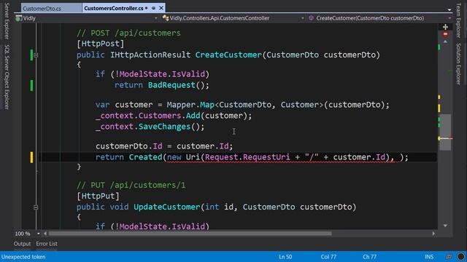Image resolution: width=467 pixels, height=262 pixels.
Task: Click the BadRequest call in the code
Action: (171, 85)
